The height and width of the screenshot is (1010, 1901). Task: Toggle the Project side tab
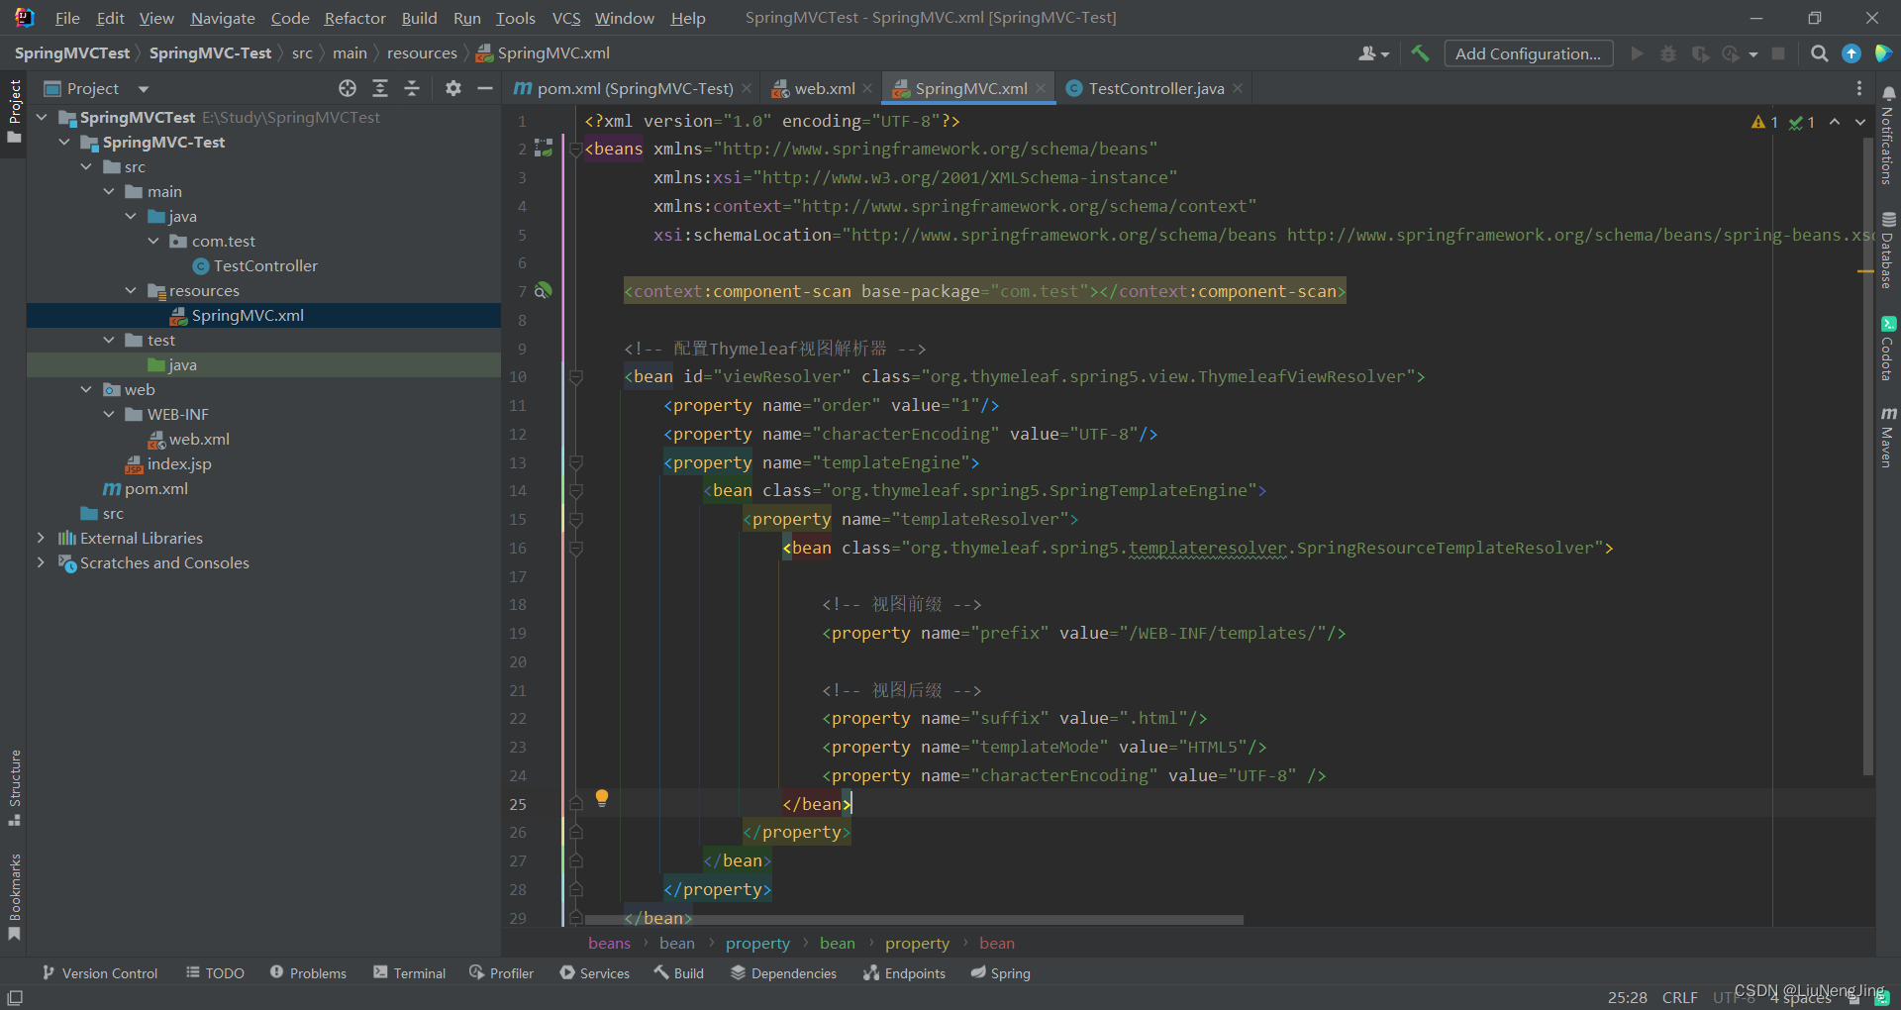pos(15,111)
